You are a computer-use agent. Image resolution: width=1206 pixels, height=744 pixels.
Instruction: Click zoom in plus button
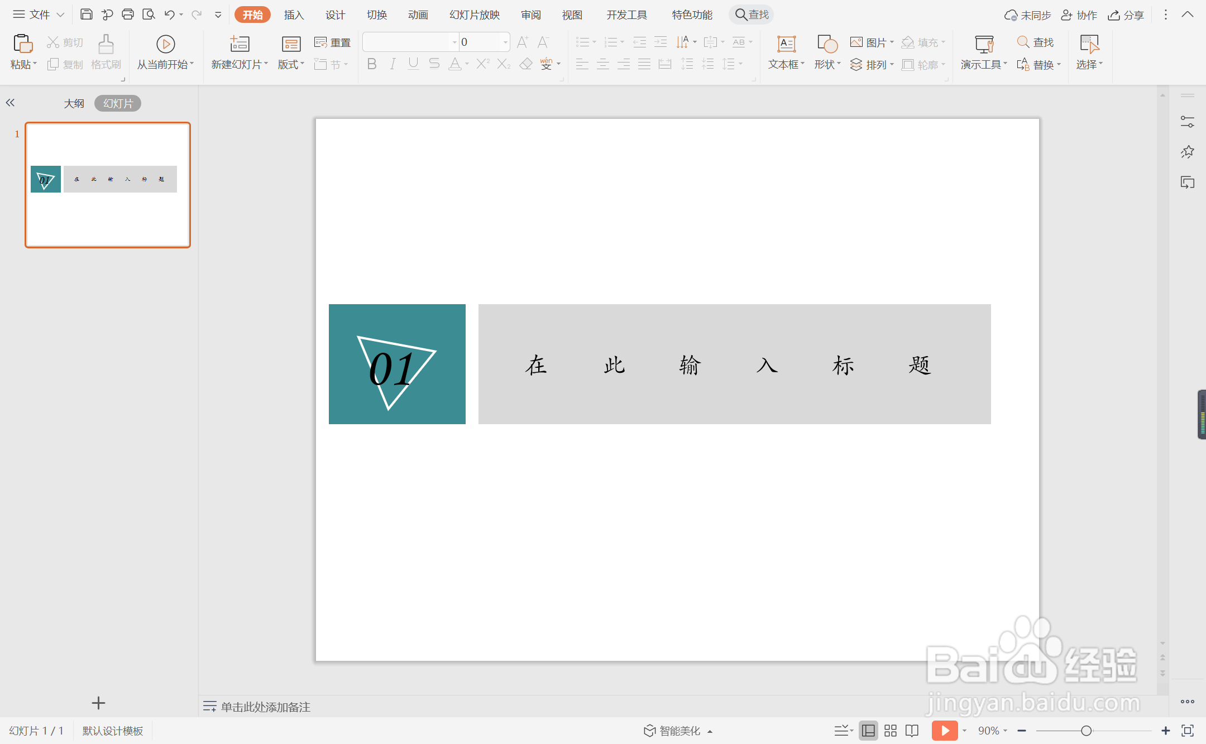click(x=1166, y=731)
